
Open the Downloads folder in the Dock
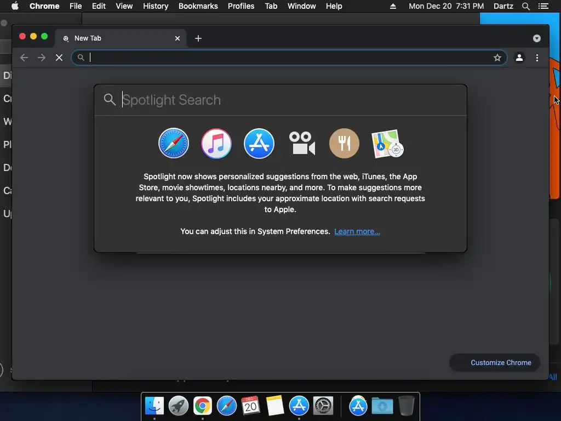[x=382, y=406]
